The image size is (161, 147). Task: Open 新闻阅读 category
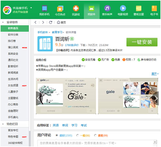tap(13, 73)
